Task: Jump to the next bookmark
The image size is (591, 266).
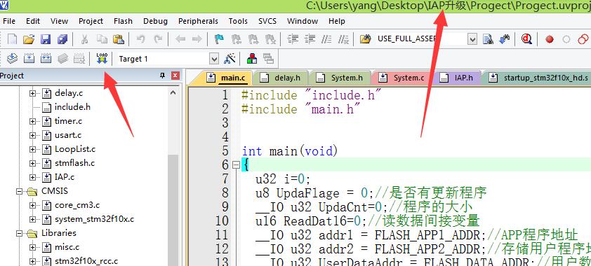Action: click(253, 39)
